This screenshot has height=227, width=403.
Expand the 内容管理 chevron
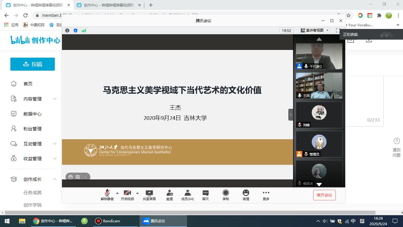(55, 99)
